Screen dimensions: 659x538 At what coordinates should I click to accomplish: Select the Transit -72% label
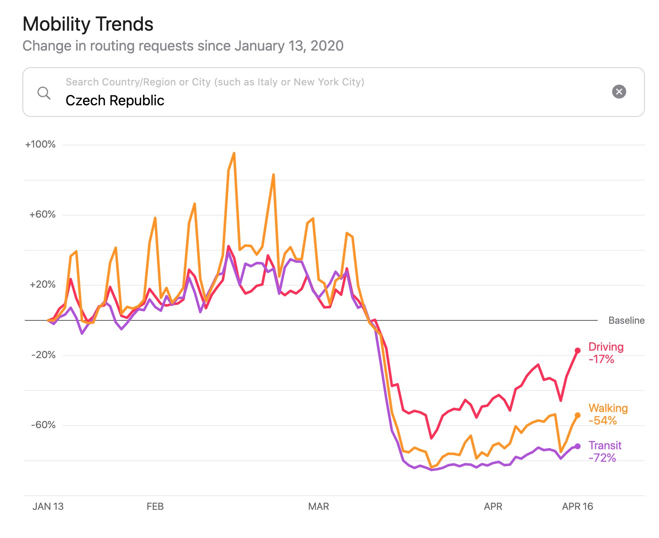(605, 451)
